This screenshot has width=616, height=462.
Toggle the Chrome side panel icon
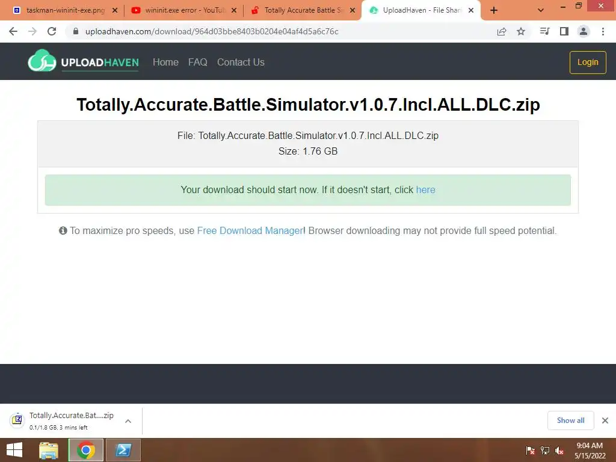(x=564, y=31)
